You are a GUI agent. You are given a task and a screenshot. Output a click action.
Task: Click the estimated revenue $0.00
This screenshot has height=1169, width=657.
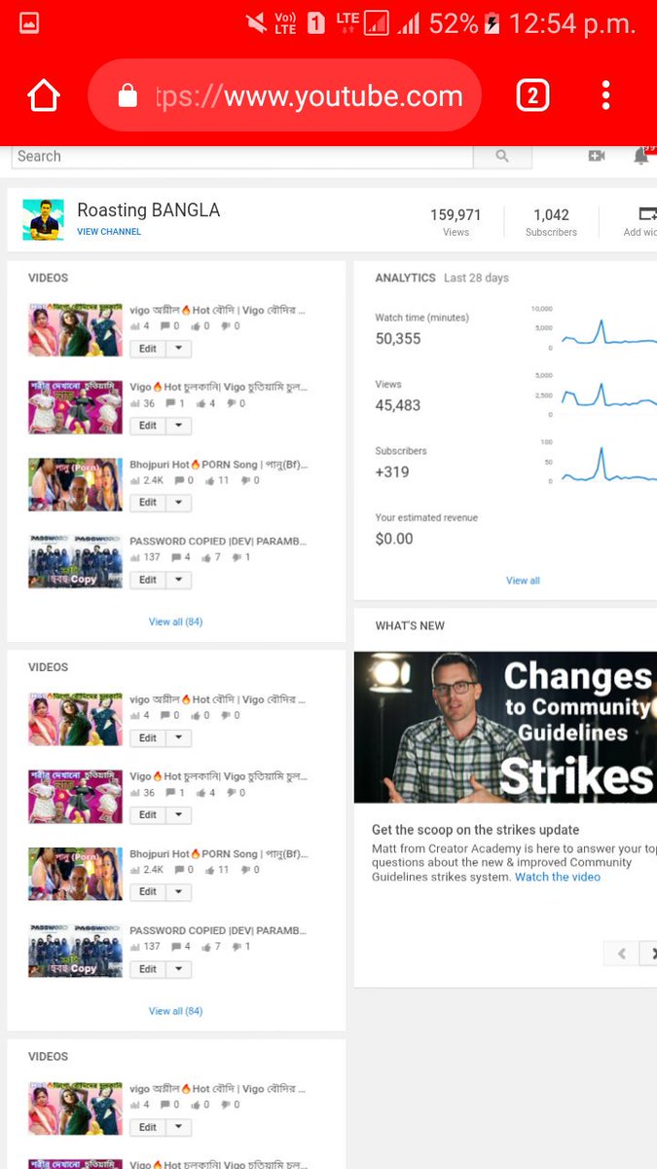[x=394, y=539]
